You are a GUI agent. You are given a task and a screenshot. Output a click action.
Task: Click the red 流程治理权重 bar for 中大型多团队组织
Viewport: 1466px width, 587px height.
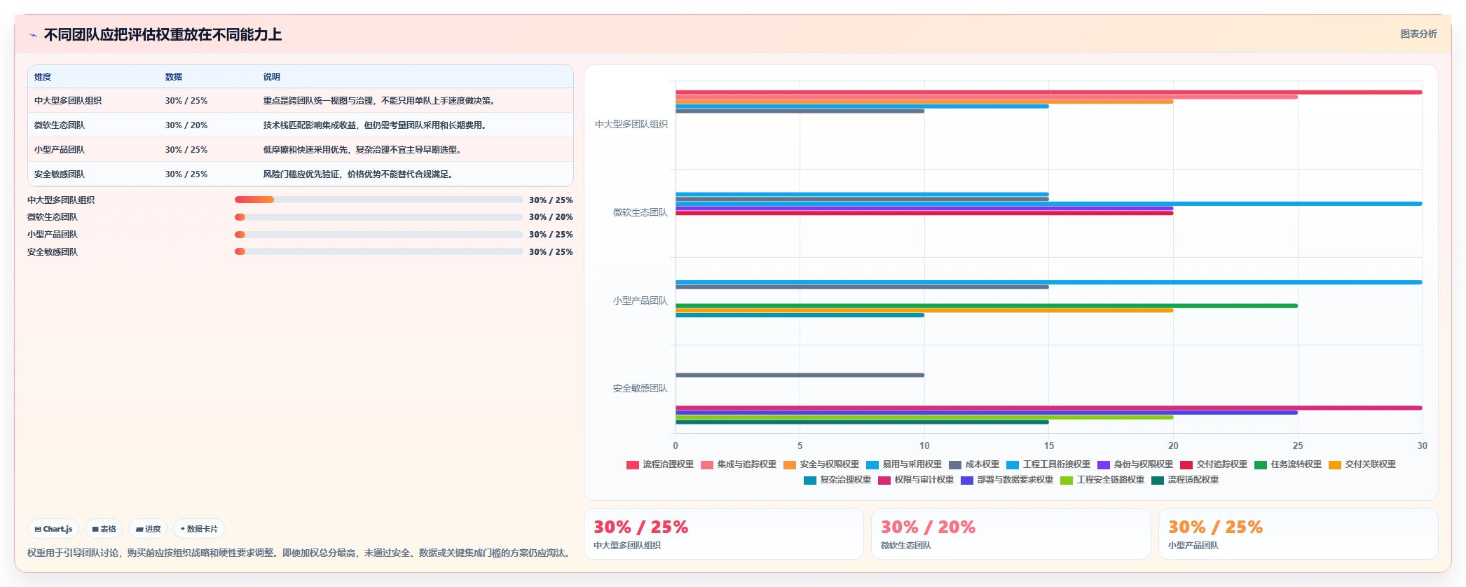[1048, 92]
